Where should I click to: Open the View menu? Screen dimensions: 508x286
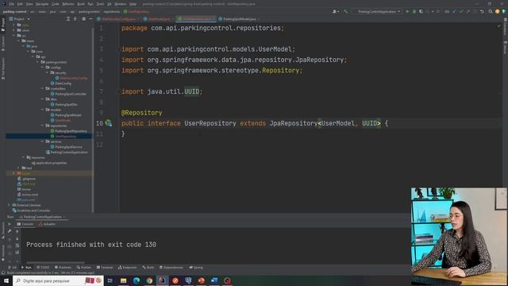pyautogui.click(x=29, y=4)
